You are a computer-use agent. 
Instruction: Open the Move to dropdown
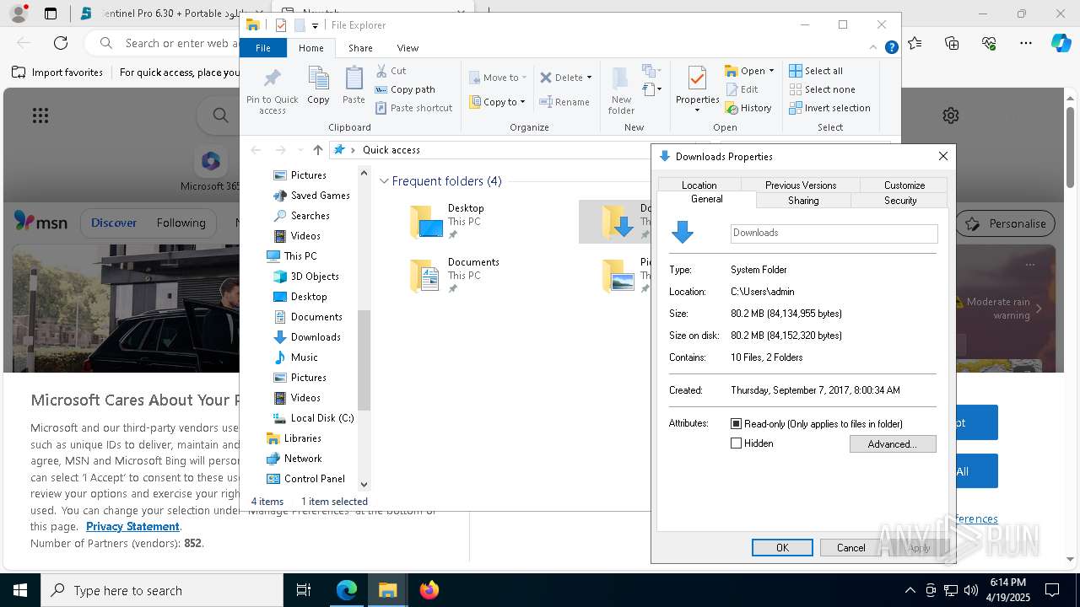pos(498,78)
